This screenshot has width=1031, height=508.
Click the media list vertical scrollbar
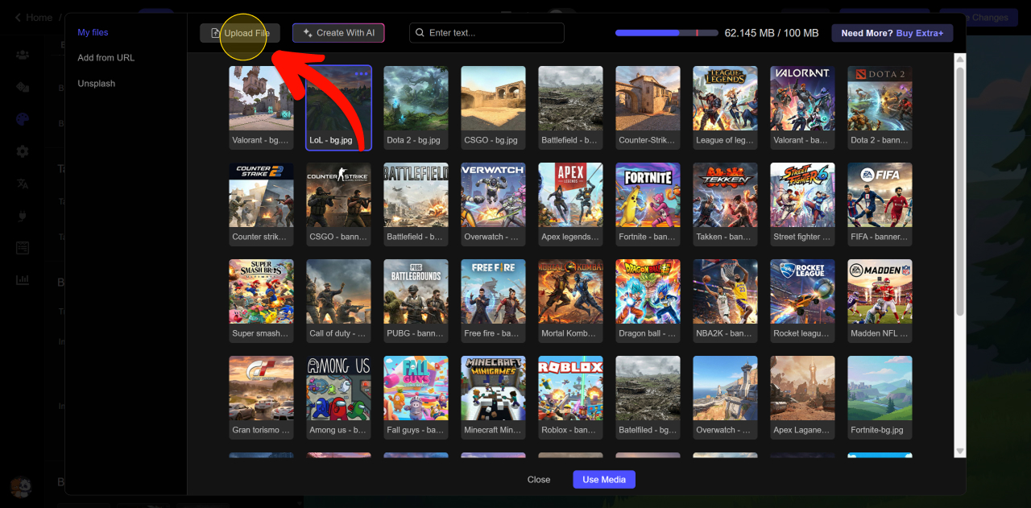coord(959,193)
